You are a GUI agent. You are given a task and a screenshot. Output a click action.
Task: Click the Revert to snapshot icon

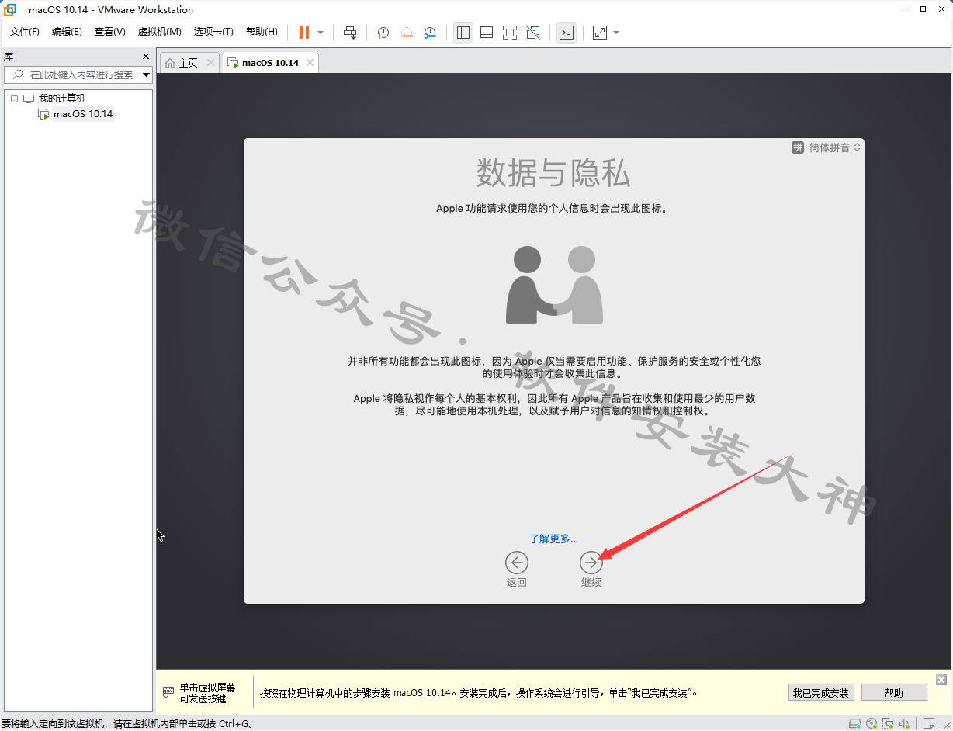pos(407,33)
